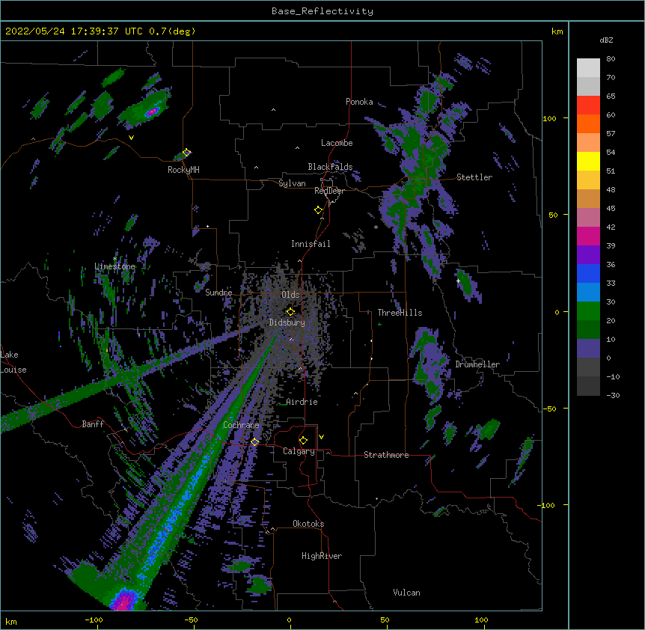Click the Strathmore label
This screenshot has width=645, height=630.
point(386,455)
